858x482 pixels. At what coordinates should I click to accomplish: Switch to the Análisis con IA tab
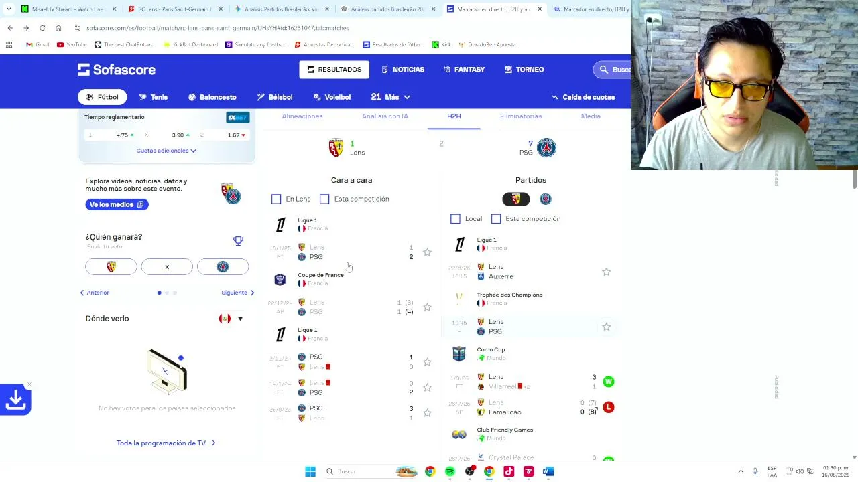coord(385,116)
